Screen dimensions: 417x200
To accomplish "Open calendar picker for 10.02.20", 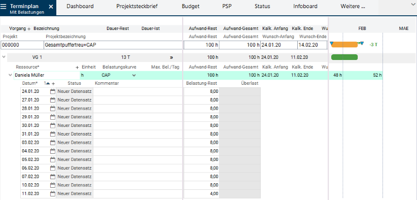I will 53,185.
